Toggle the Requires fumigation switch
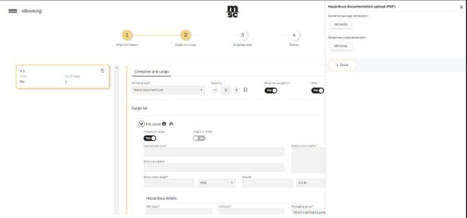 (x=270, y=90)
